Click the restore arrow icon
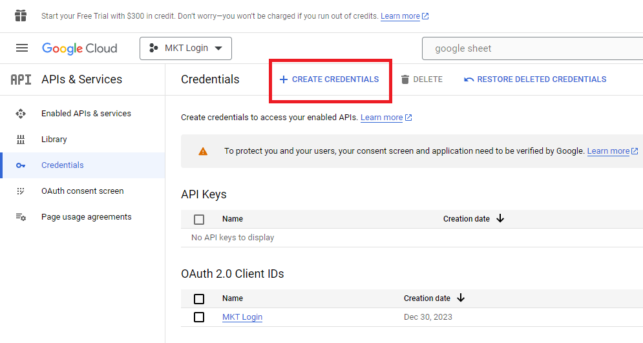643x343 pixels. [469, 79]
